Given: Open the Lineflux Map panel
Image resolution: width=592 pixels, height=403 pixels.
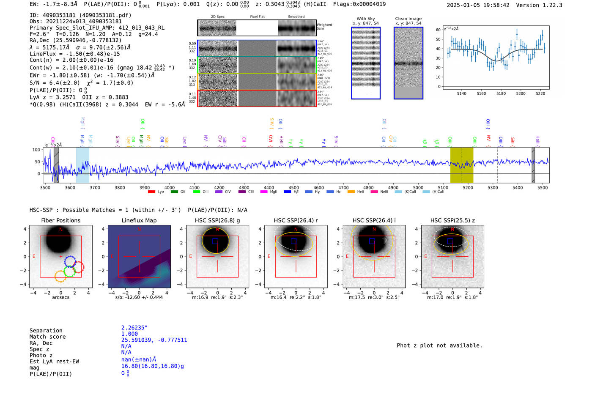Looking at the screenshot, I should 139,257.
